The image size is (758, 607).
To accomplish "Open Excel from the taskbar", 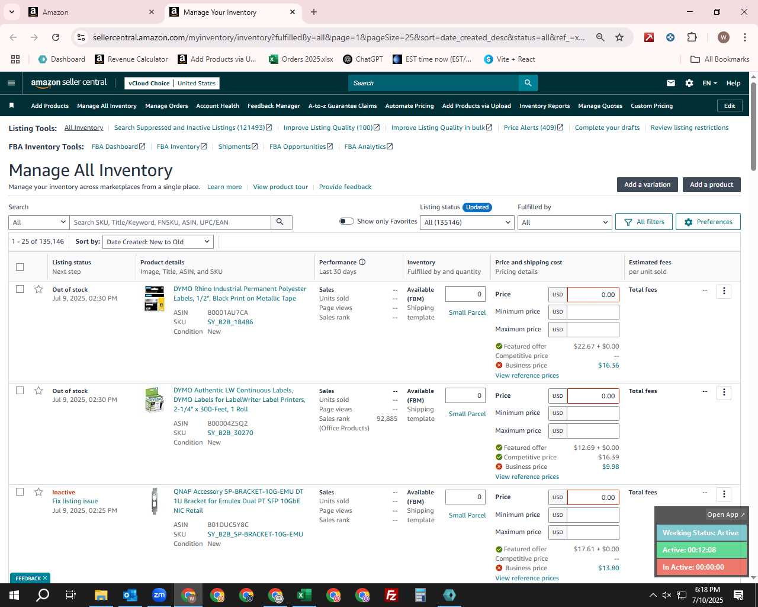I will pos(304,595).
